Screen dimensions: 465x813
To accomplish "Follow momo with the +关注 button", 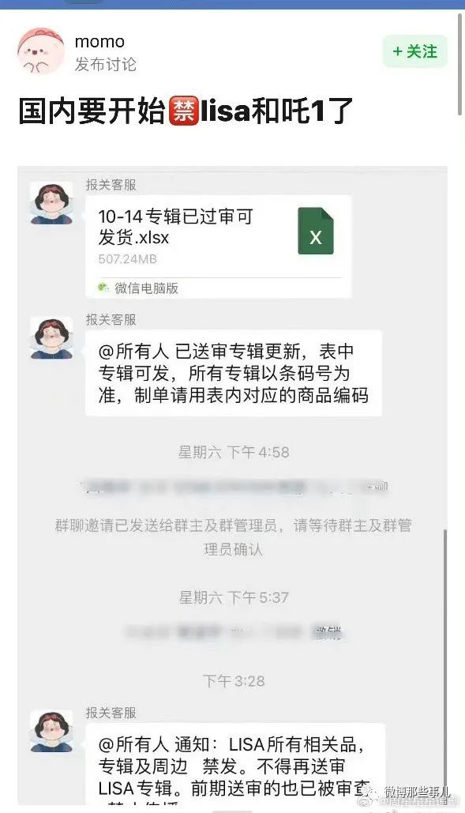I will [414, 51].
